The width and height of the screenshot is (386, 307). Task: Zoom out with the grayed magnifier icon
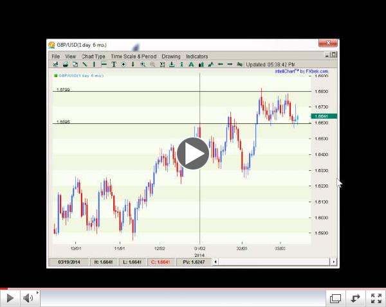pos(152,64)
